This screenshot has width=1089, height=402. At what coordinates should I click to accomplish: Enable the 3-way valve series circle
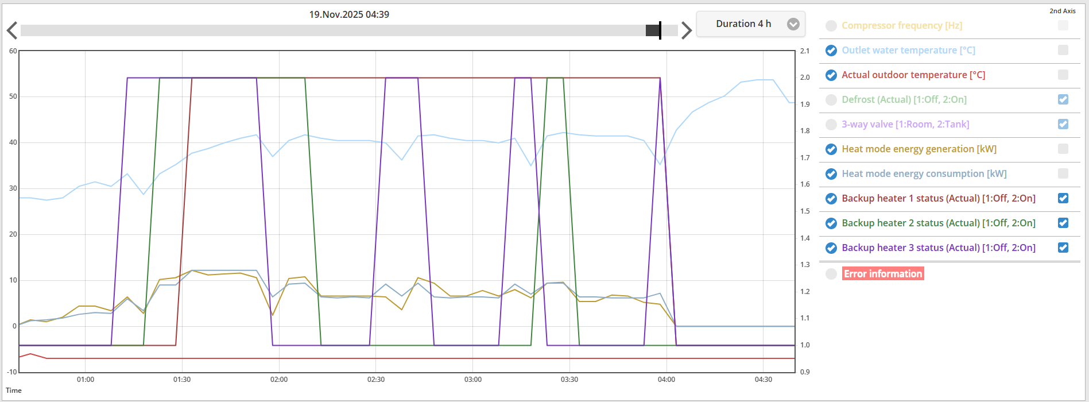coord(831,125)
